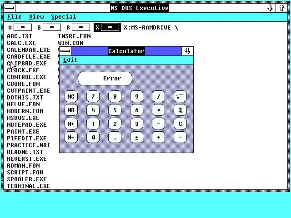Open the MS-DOS Executive system menu box
This screenshot has height=218, width=291.
point(9,8)
